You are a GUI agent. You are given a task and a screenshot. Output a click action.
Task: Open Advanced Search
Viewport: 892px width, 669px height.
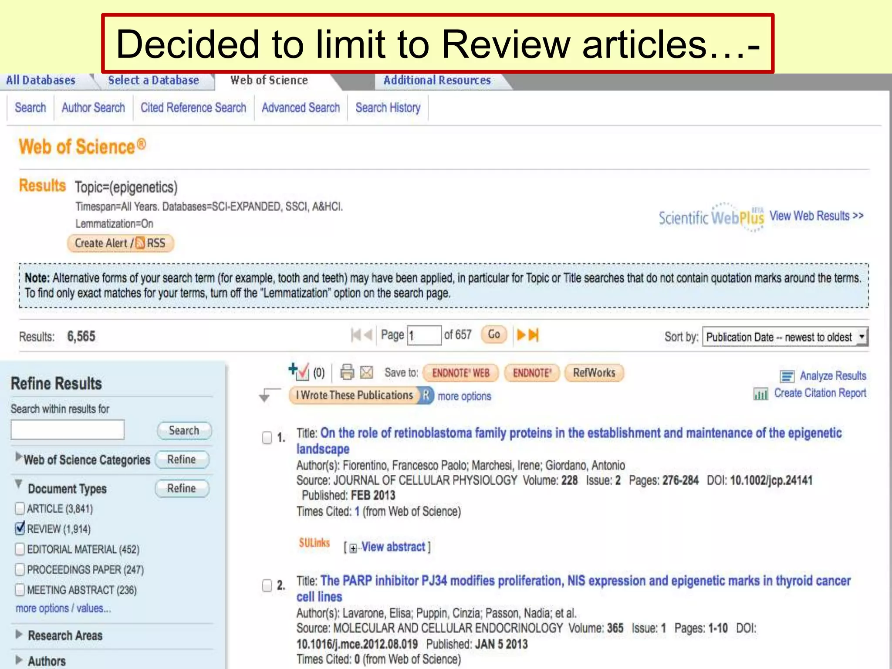tap(301, 108)
